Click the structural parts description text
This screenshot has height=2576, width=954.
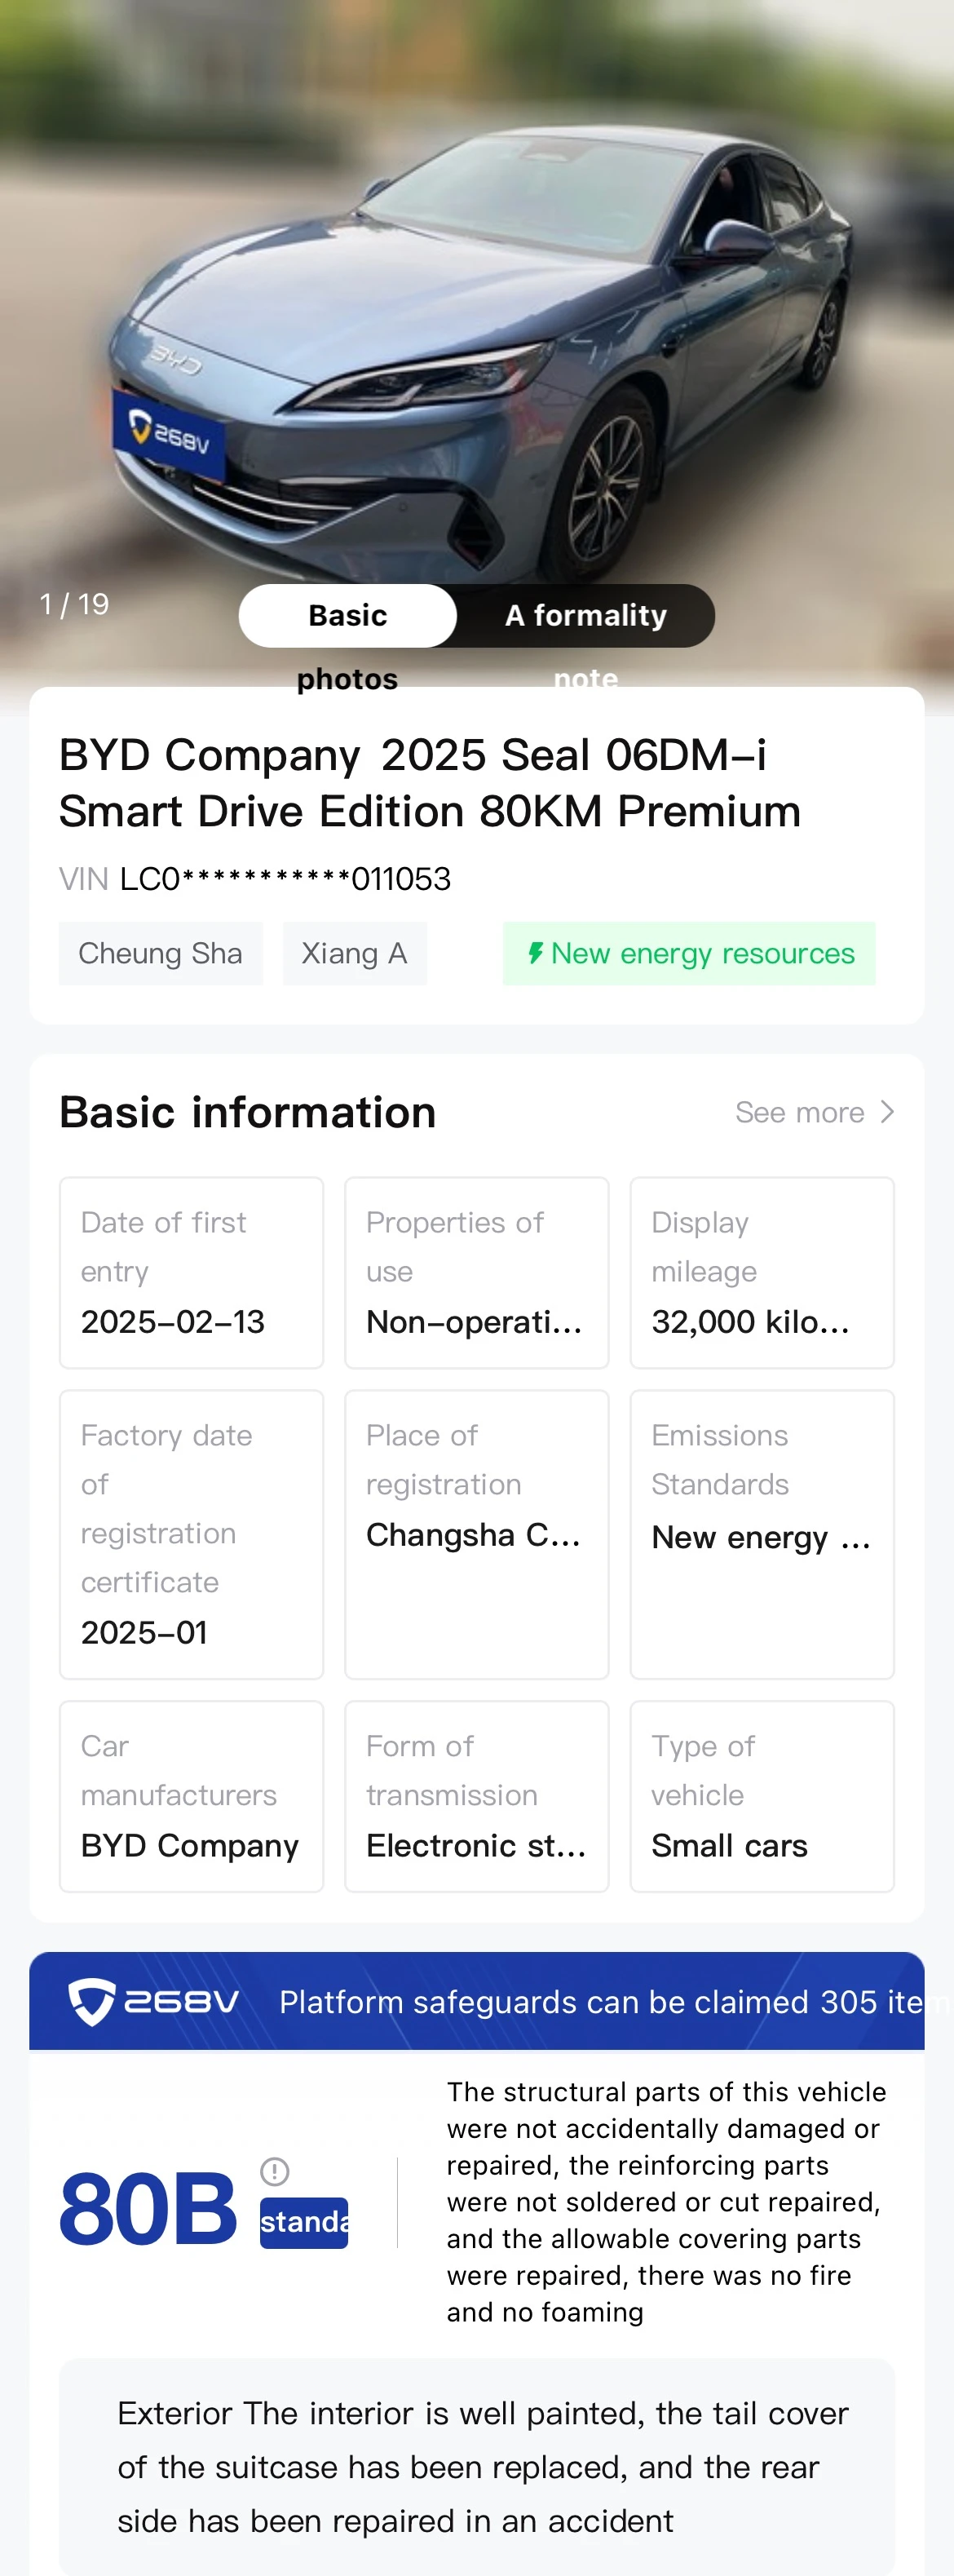[667, 2201]
